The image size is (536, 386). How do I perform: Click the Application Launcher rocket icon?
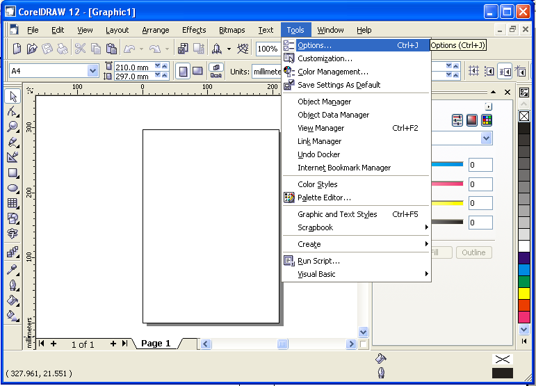pyautogui.click(x=216, y=49)
